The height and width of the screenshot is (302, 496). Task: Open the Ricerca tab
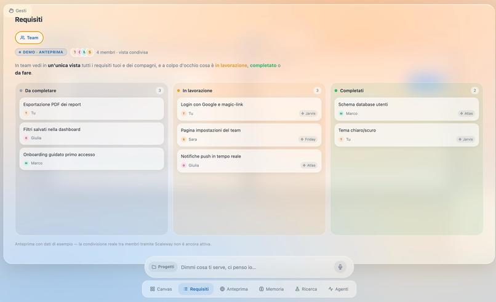306,289
